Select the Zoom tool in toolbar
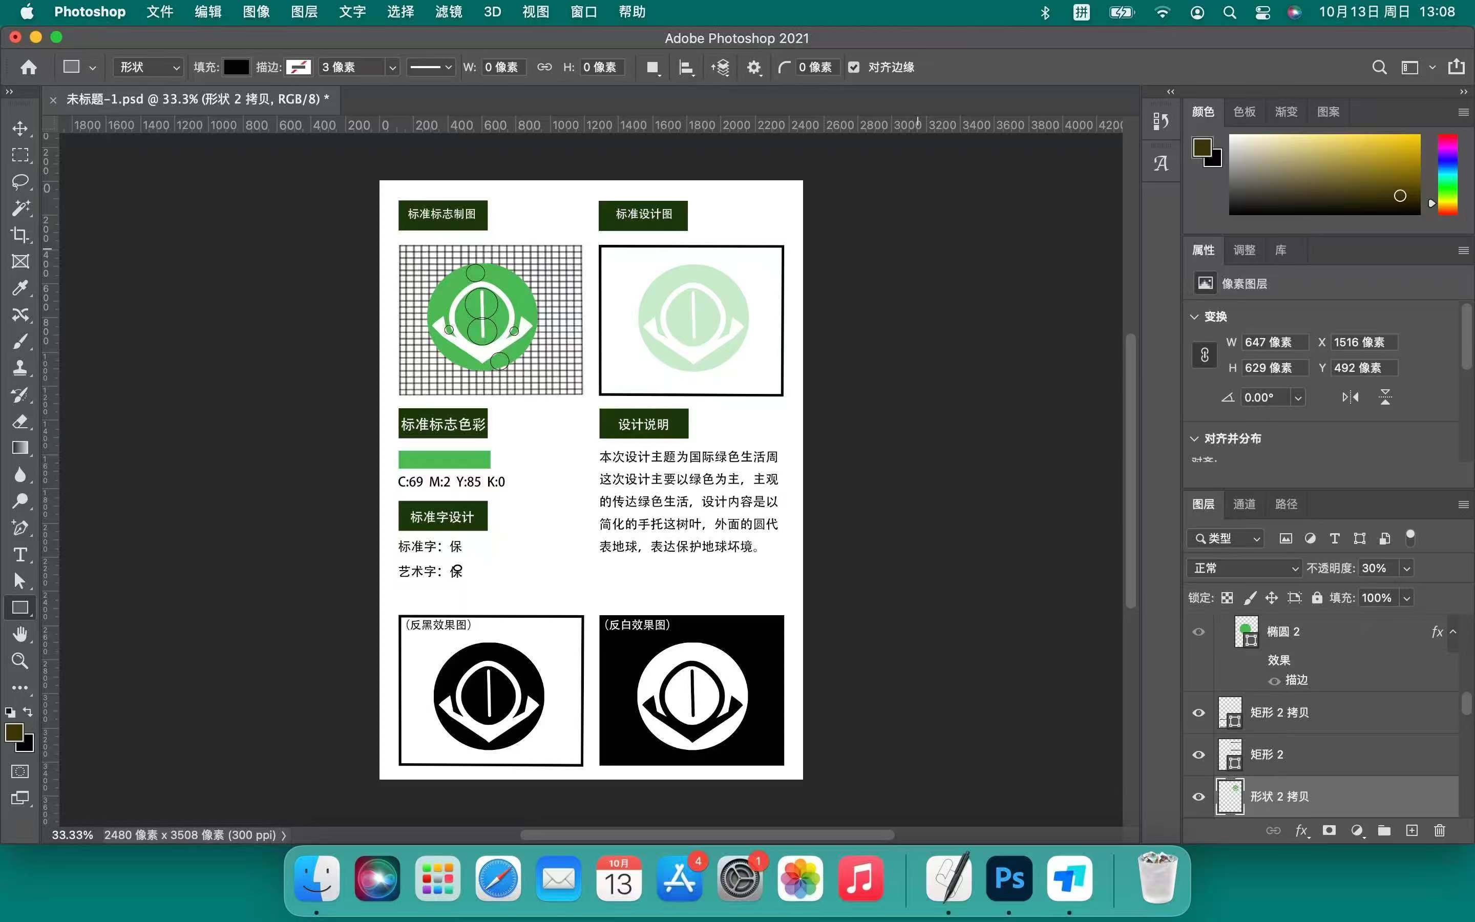The image size is (1475, 922). coord(20,661)
